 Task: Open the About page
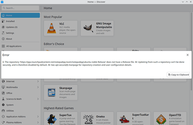coord(20,39)
